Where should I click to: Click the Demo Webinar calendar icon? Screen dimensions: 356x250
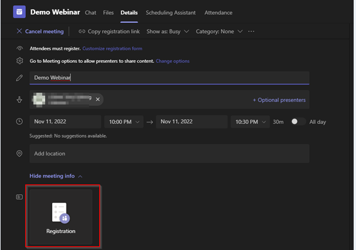pyautogui.click(x=20, y=12)
